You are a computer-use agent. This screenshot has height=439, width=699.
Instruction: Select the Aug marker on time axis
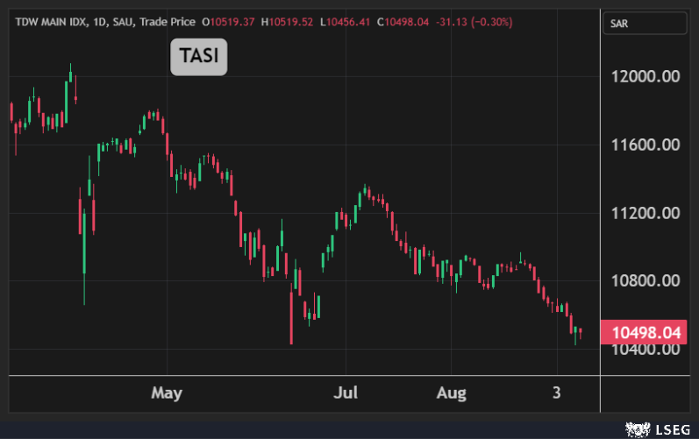[x=452, y=393]
